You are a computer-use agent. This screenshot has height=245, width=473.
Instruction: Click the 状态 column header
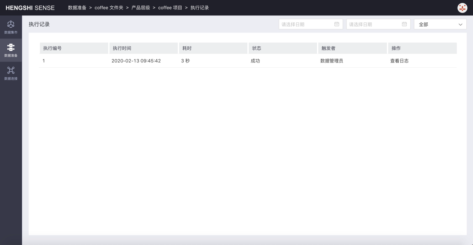click(x=257, y=48)
